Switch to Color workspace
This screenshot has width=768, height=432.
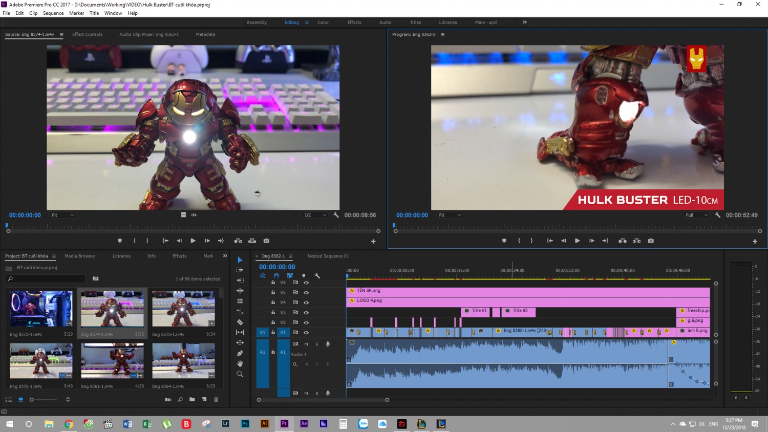click(x=323, y=23)
